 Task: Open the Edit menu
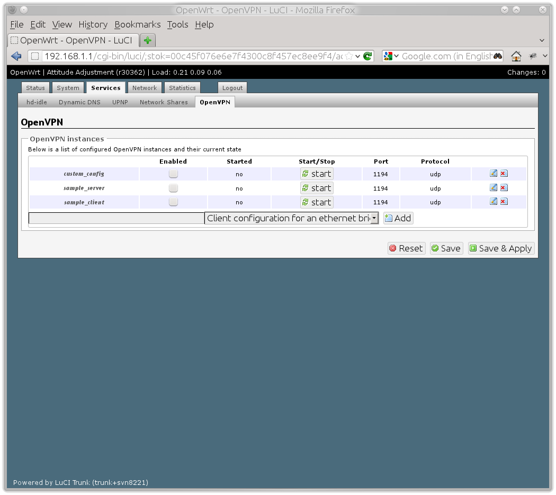[38, 24]
